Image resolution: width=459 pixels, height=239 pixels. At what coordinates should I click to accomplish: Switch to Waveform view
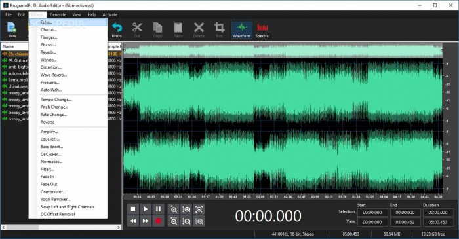[242, 30]
